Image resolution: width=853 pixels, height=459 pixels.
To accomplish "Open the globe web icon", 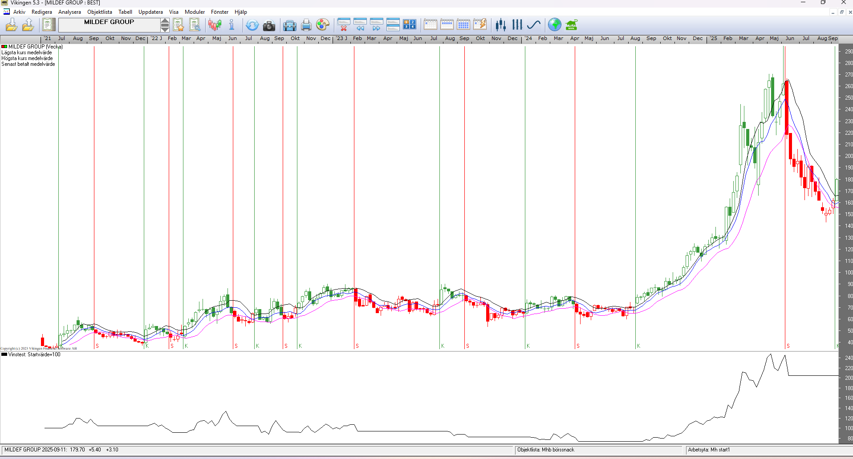I will (555, 25).
